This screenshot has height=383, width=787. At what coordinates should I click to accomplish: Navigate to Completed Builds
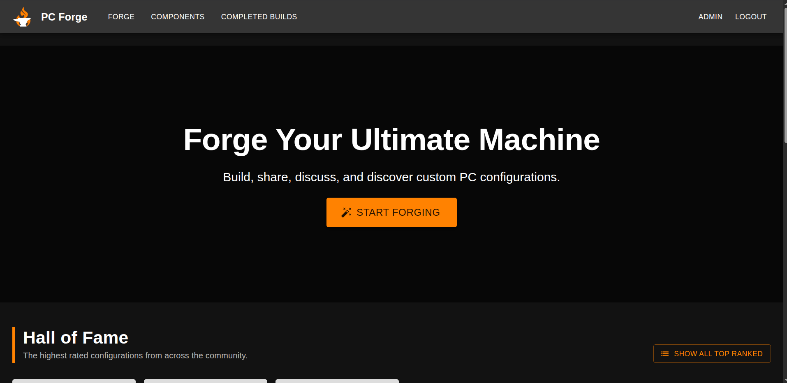[259, 17]
